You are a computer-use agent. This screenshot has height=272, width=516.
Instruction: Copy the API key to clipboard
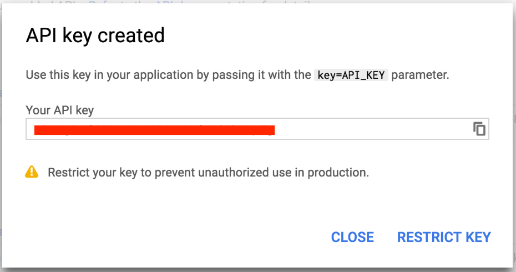[x=479, y=129]
